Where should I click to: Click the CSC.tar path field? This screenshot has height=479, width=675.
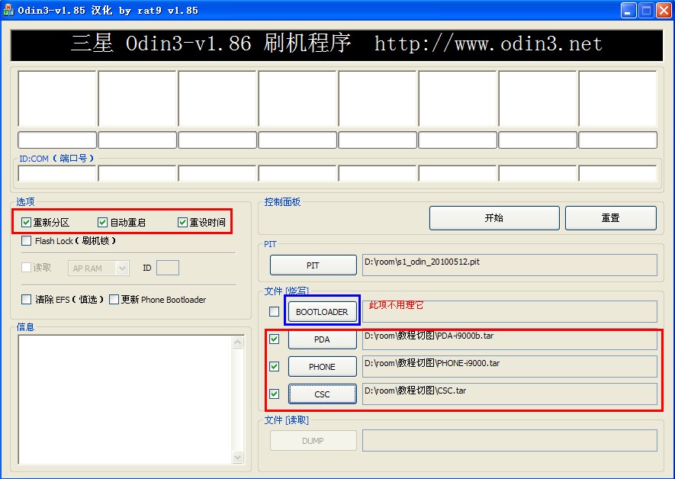509,394
